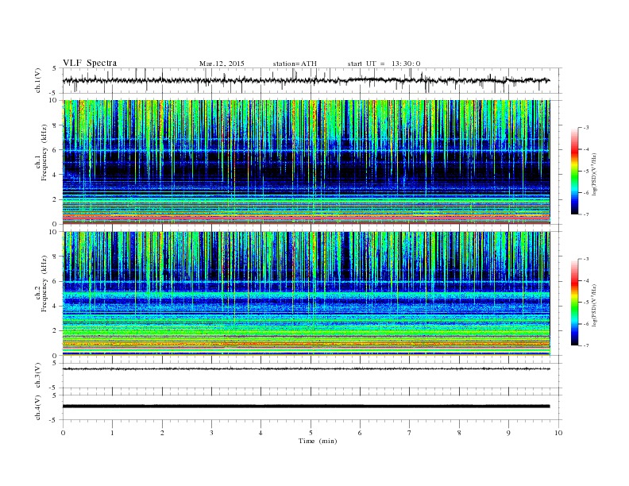Viewport: 629px width, 486px height.
Task: Click the "4" tick on the time axis
Action: point(260,433)
